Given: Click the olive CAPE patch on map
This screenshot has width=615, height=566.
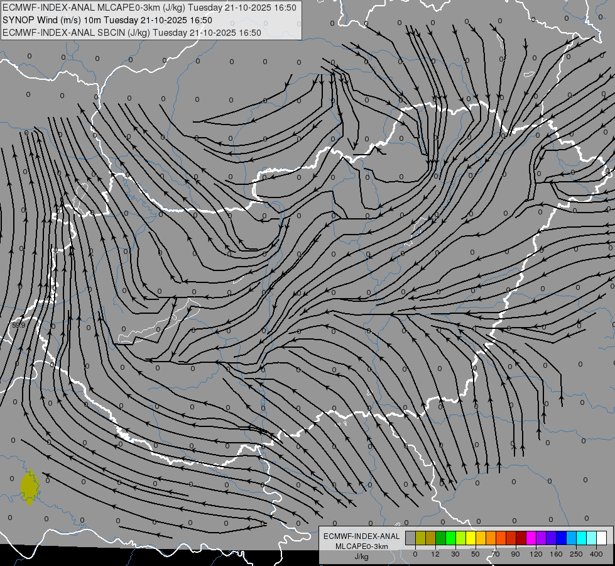Looking at the screenshot, I should coord(30,487).
